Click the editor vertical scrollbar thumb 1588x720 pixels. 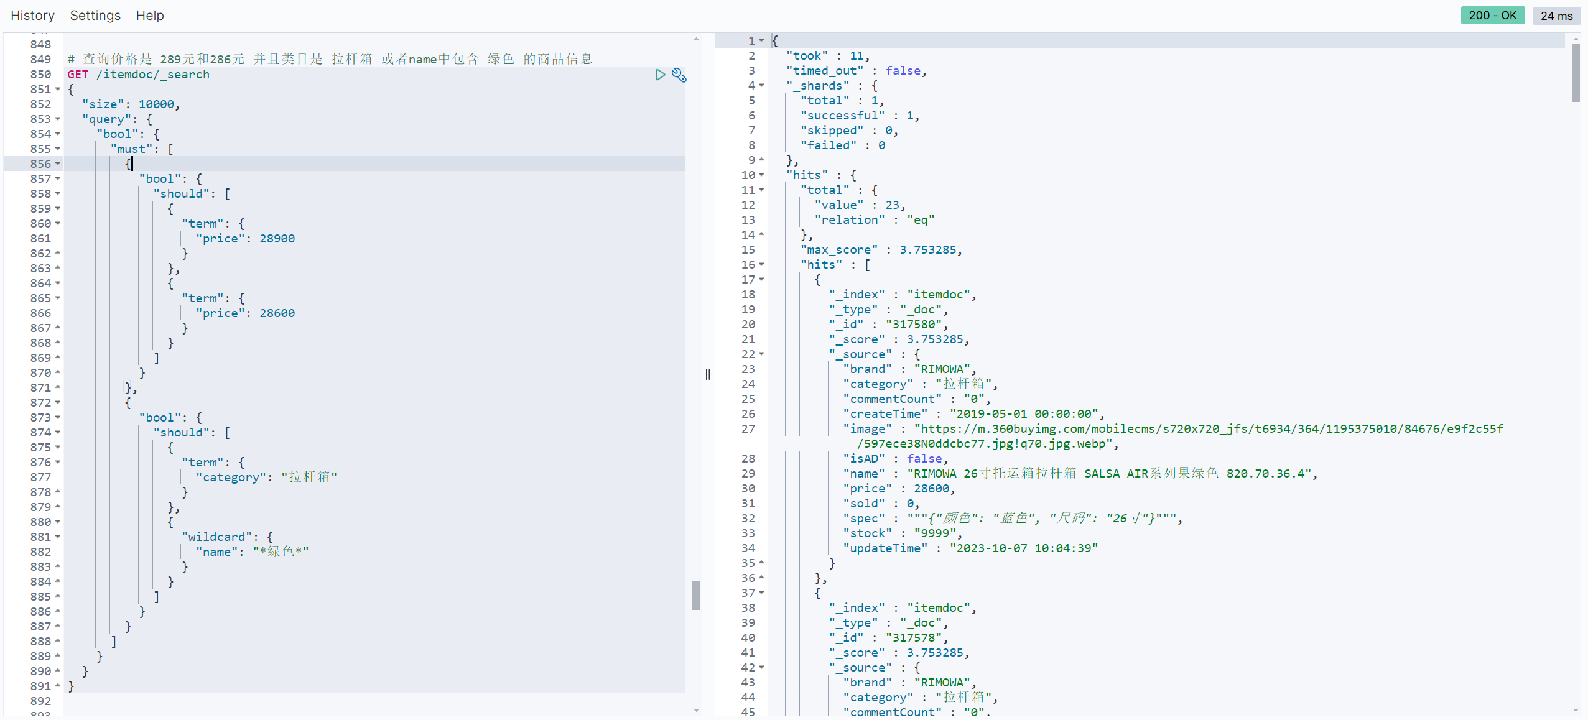[x=696, y=595]
